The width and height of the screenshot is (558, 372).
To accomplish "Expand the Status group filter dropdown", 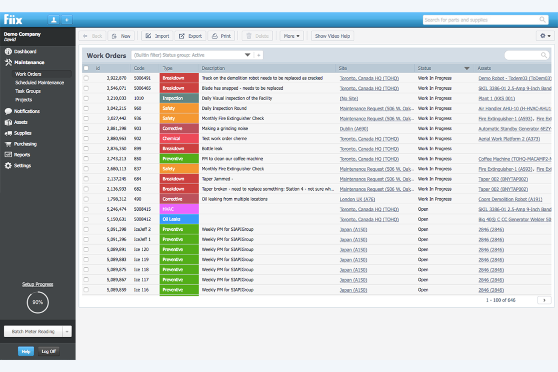I will [247, 55].
